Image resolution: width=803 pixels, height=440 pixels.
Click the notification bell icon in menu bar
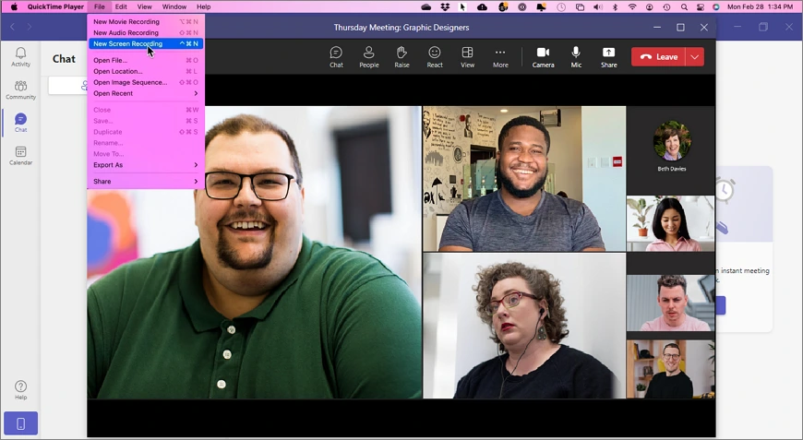click(x=541, y=6)
